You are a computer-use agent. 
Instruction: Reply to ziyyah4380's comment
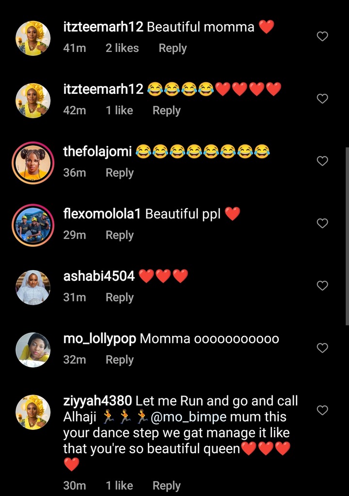(166, 486)
